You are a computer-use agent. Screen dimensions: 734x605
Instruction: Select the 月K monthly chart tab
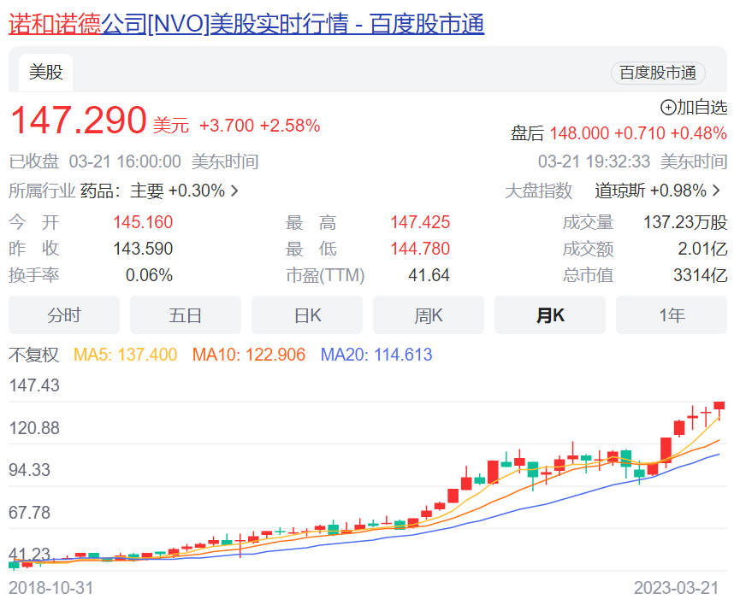point(550,315)
